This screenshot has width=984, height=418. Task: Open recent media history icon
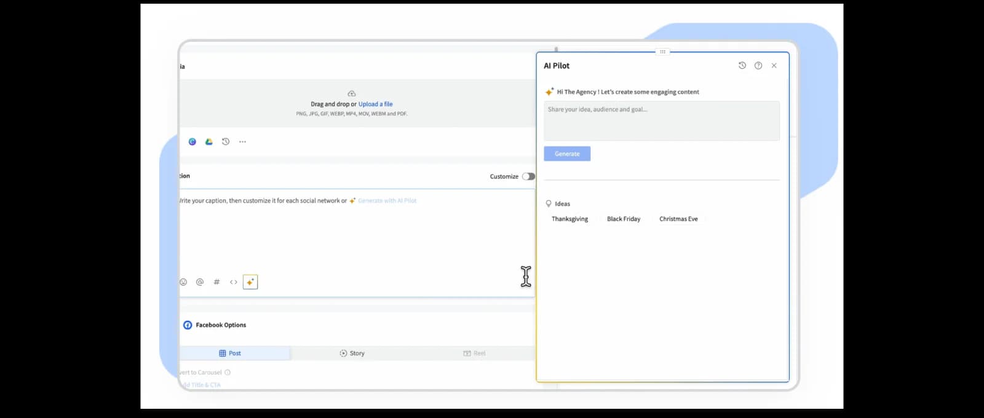click(226, 142)
